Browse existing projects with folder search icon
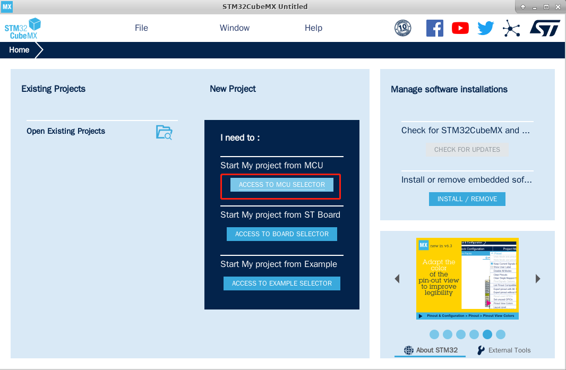This screenshot has height=370, width=566. 164,132
